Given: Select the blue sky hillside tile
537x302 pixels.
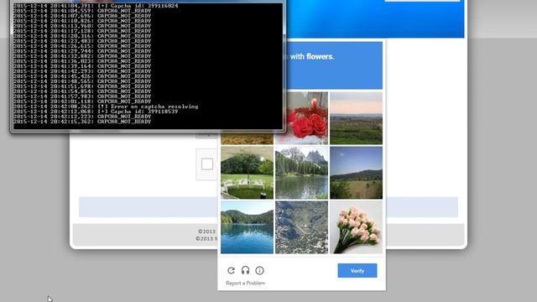Looking at the screenshot, I should (356, 173).
